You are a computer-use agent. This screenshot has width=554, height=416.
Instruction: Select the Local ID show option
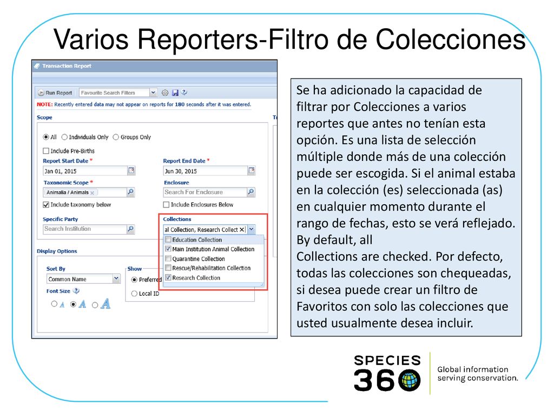click(134, 293)
